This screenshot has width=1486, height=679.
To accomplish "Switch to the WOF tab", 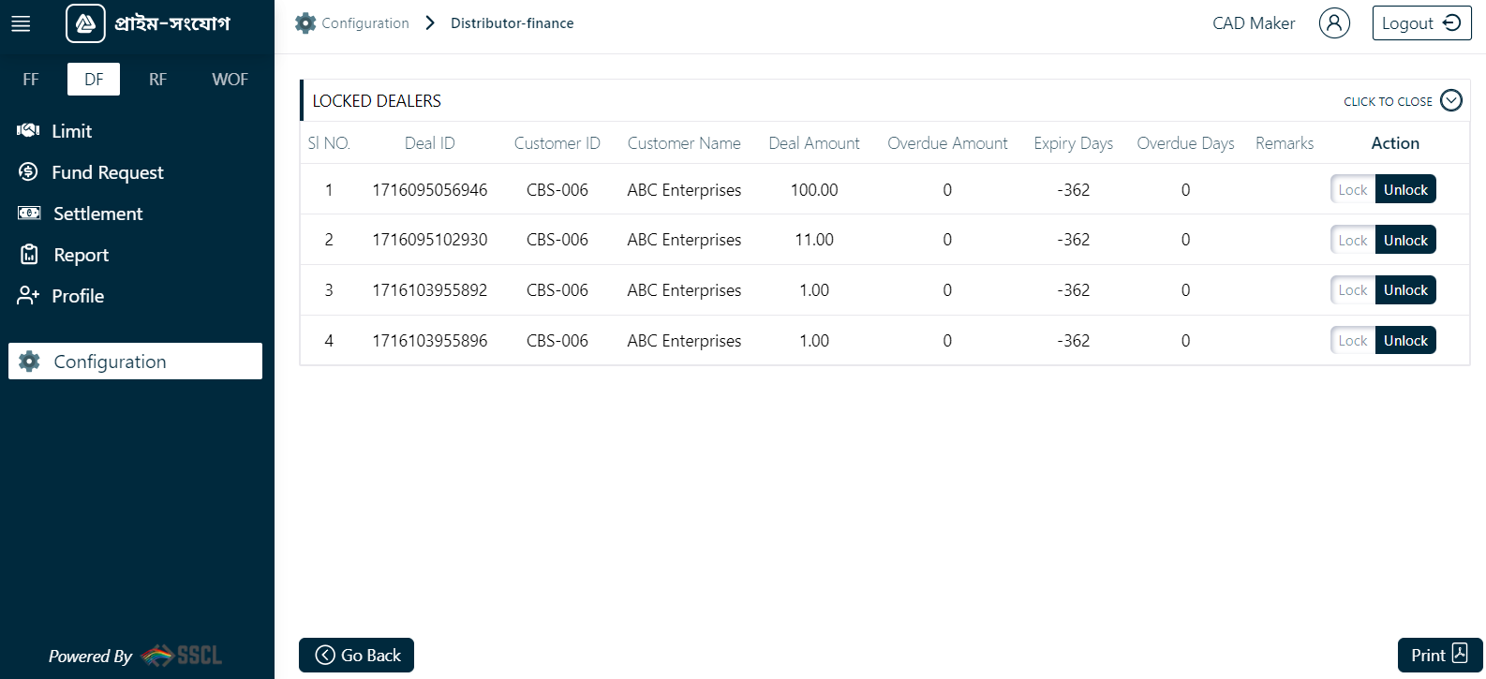I will click(x=230, y=80).
